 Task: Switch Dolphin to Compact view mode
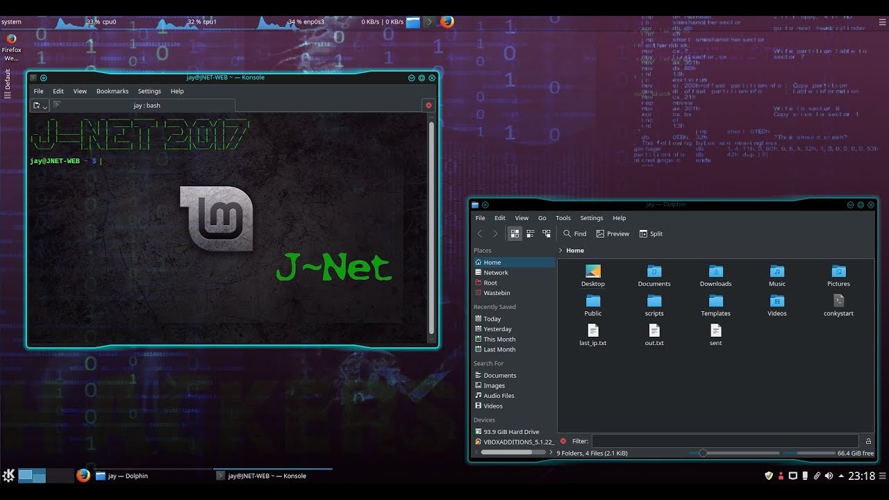[x=531, y=234]
